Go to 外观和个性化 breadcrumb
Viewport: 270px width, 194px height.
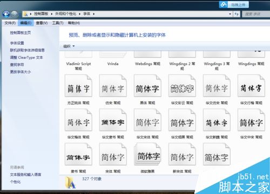(x=65, y=14)
